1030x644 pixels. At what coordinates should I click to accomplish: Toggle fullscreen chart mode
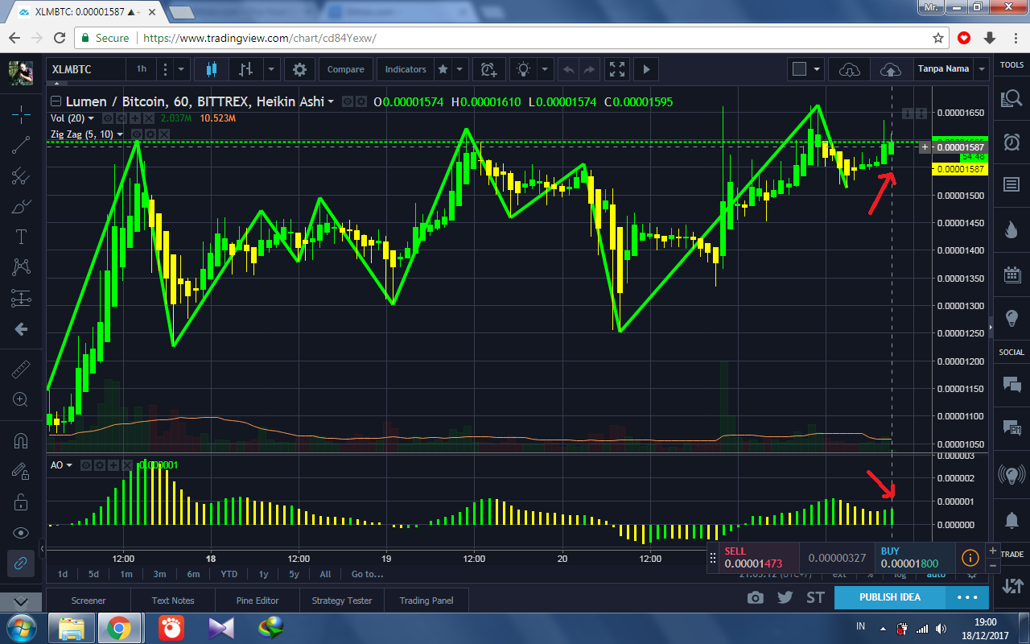(x=617, y=69)
